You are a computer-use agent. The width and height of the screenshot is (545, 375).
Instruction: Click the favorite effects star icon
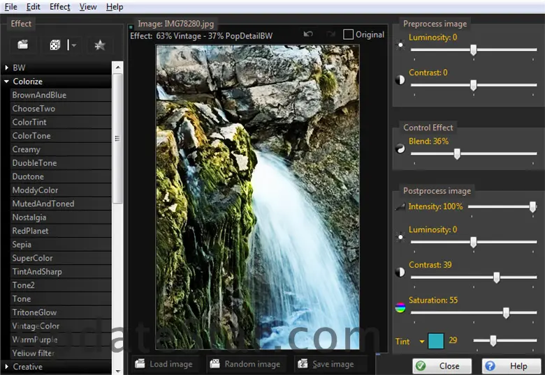point(99,45)
